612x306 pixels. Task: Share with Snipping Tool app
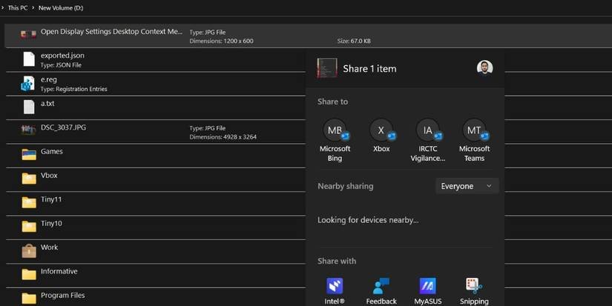click(x=474, y=286)
